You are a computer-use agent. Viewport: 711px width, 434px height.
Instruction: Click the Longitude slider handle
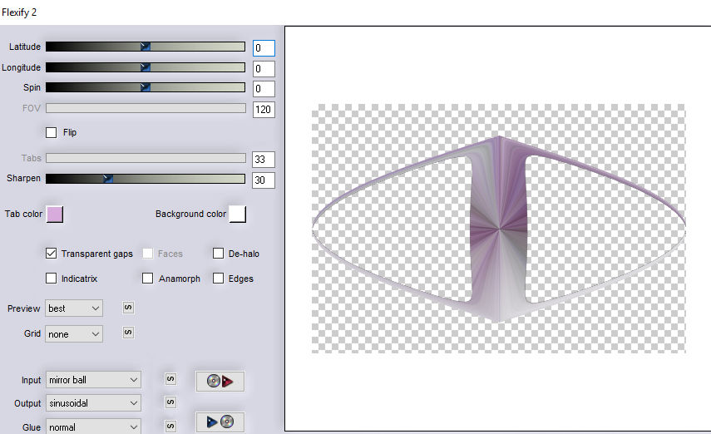[145, 67]
